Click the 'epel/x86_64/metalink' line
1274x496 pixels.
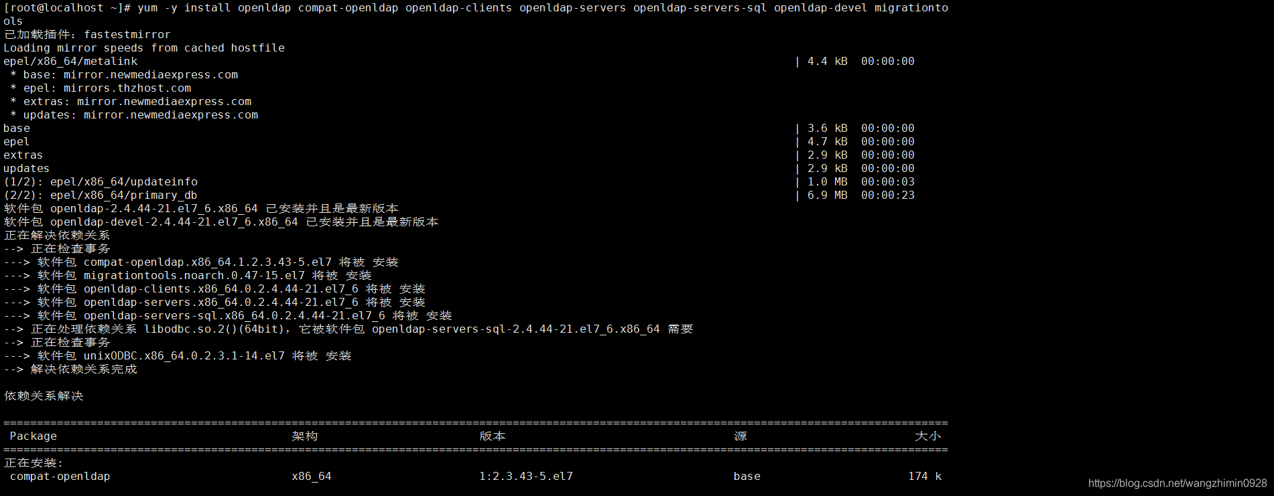70,62
